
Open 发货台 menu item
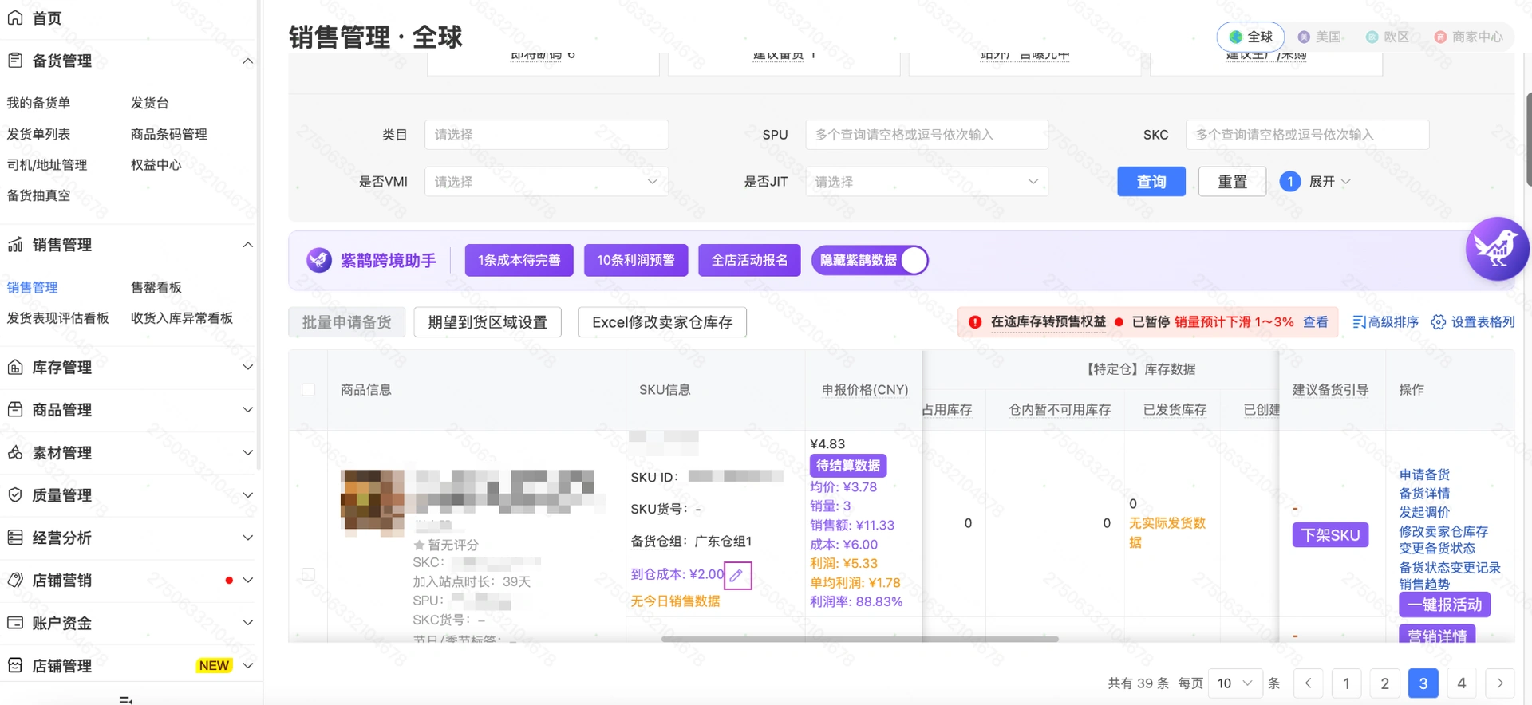(150, 103)
